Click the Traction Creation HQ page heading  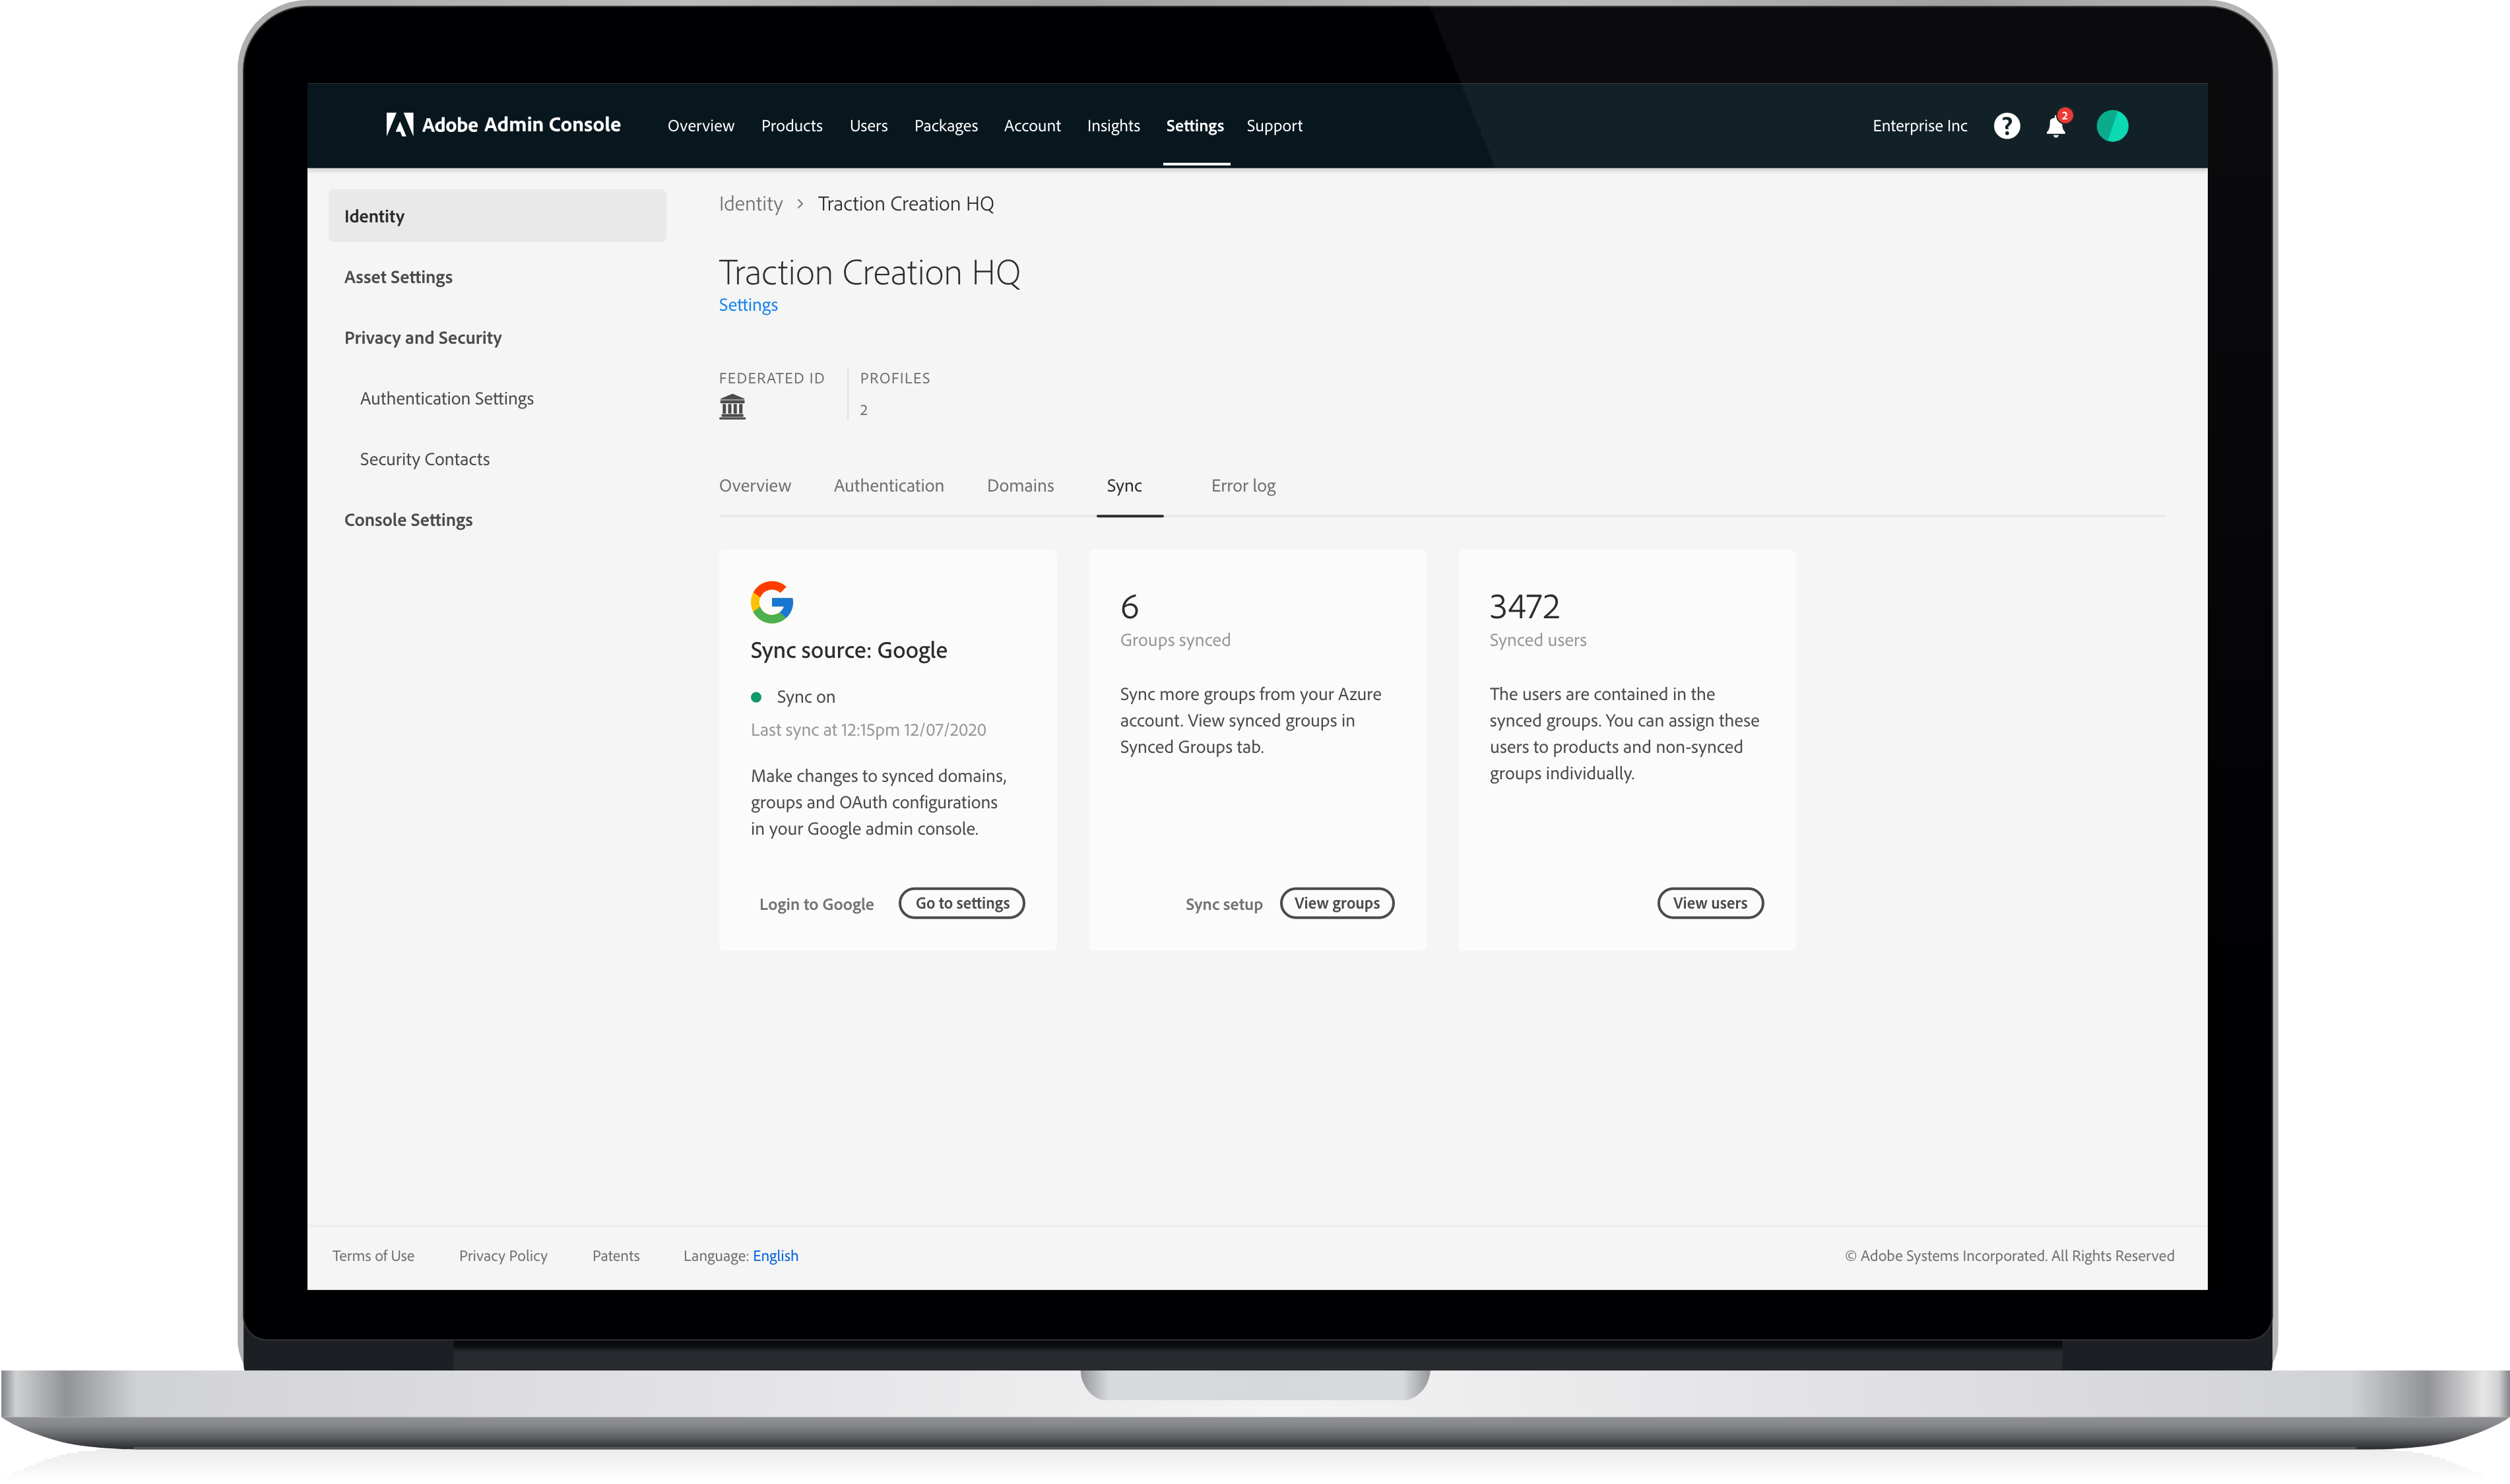pyautogui.click(x=869, y=273)
